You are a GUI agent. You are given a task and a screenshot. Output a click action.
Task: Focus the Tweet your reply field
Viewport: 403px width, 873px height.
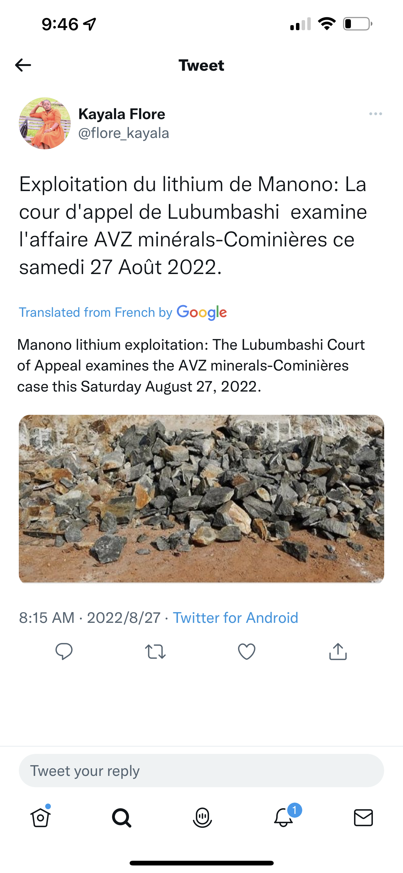(x=201, y=771)
